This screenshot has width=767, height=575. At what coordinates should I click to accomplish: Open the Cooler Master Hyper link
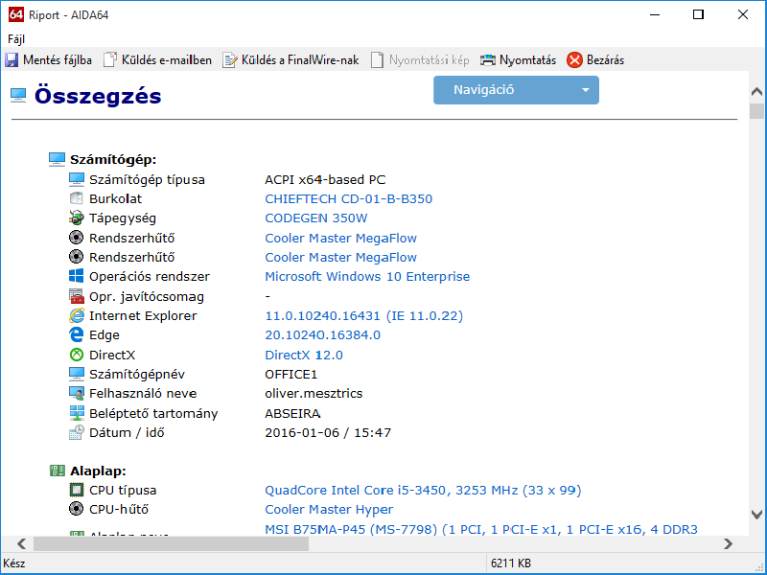pos(329,510)
